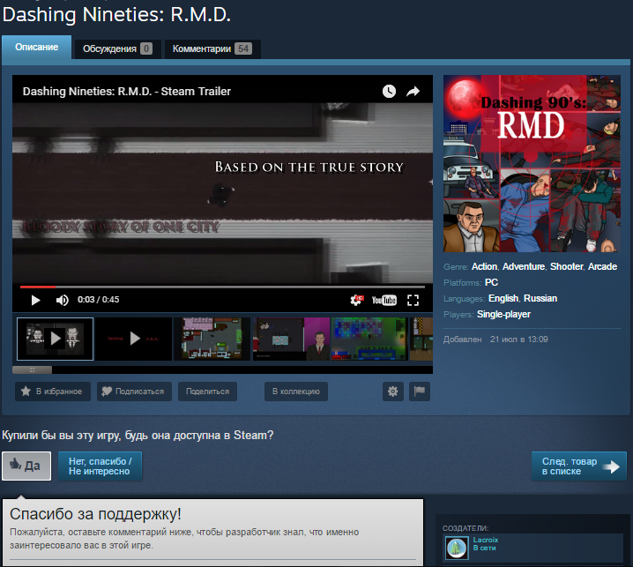The height and width of the screenshot is (567, 633).
Task: Click the page title Dashing Nineties: R.M.D.
Action: (x=116, y=14)
